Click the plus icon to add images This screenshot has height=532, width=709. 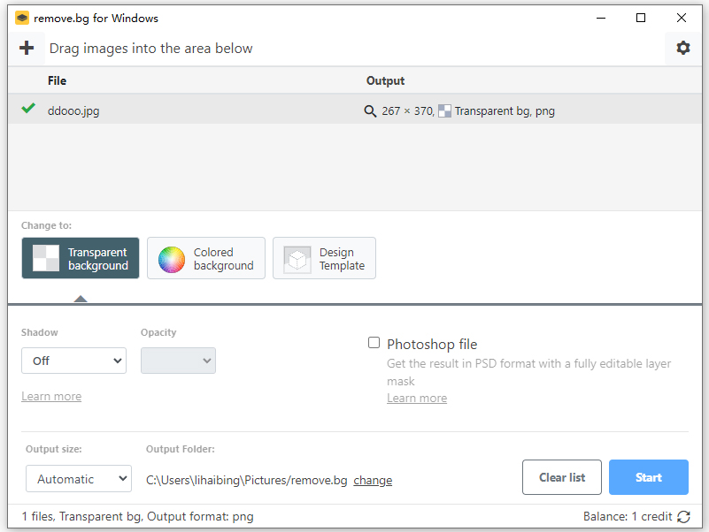27,48
